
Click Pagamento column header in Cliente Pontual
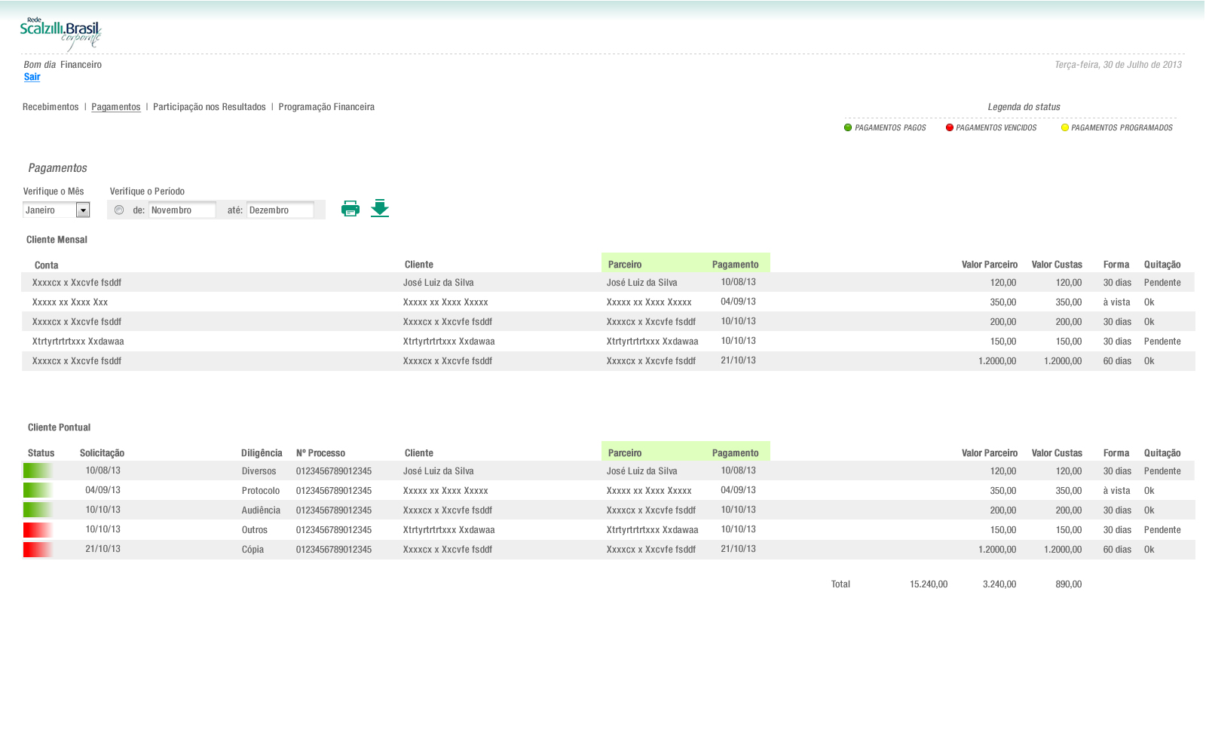[x=735, y=453]
